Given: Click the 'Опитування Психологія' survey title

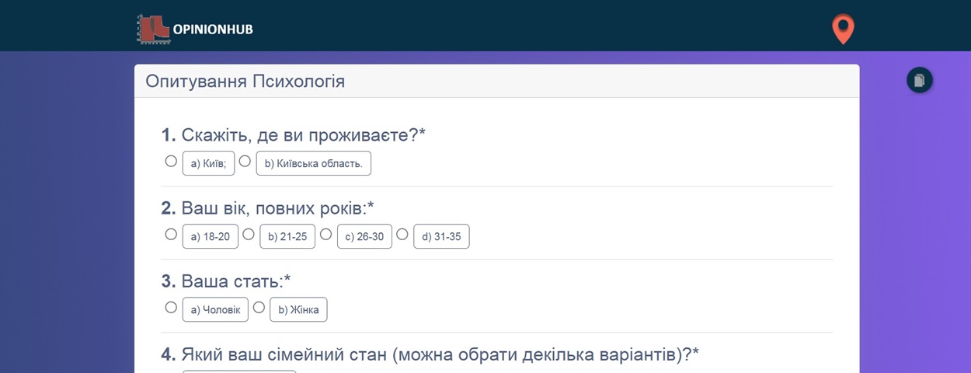Looking at the screenshot, I should [x=245, y=82].
